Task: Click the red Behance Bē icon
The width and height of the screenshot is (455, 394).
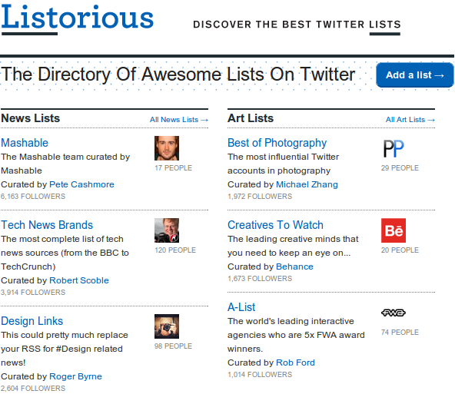Action: coord(394,230)
